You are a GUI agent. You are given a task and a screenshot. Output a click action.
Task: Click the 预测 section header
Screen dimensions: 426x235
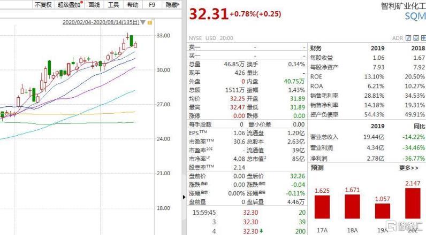(317, 168)
